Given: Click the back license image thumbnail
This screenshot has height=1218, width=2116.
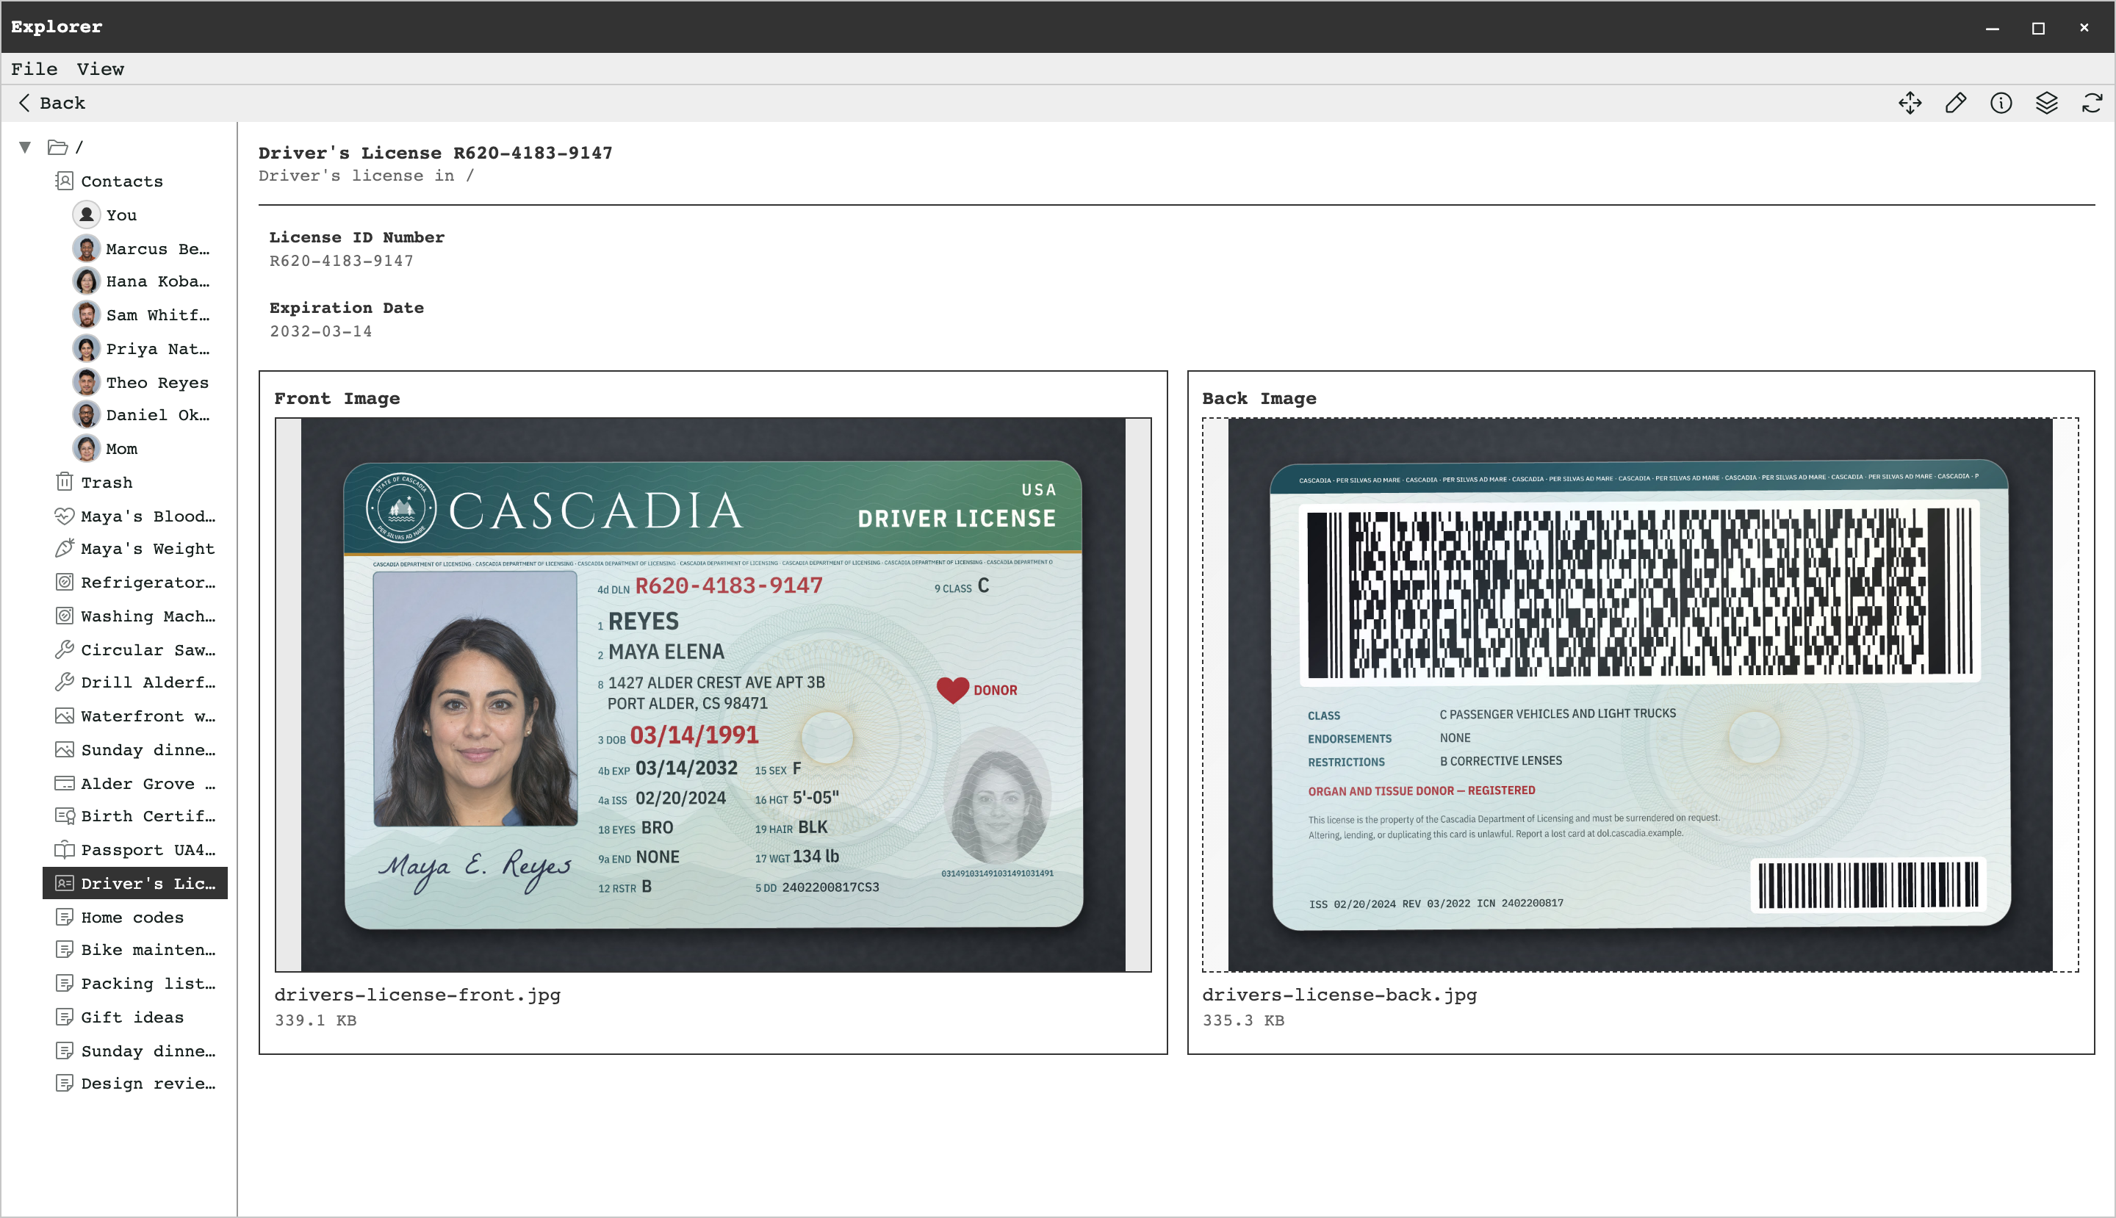Looking at the screenshot, I should 1640,694.
